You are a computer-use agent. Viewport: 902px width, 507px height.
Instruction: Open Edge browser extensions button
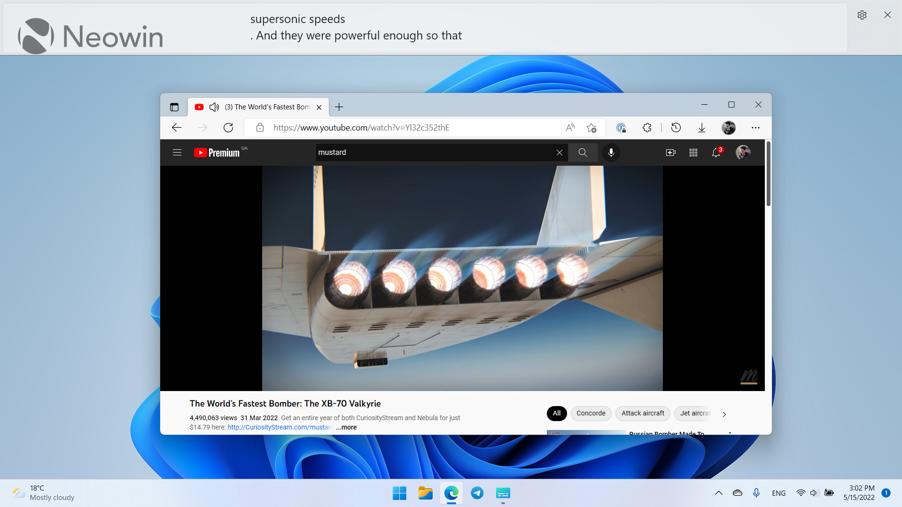pos(647,128)
